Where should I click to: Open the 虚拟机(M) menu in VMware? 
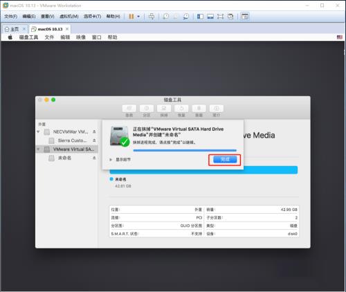tap(69, 17)
